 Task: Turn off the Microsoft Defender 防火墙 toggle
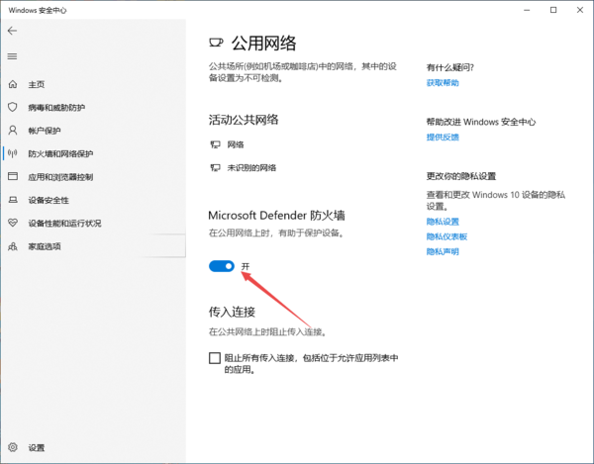click(x=222, y=266)
